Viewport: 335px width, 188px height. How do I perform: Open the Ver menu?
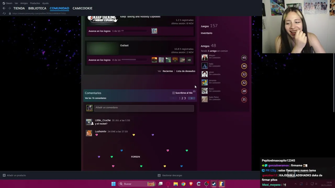[x=16, y=3]
